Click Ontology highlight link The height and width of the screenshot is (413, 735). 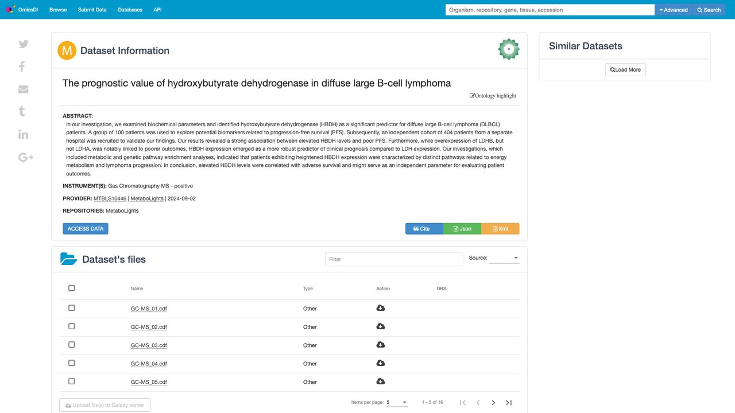click(x=493, y=96)
